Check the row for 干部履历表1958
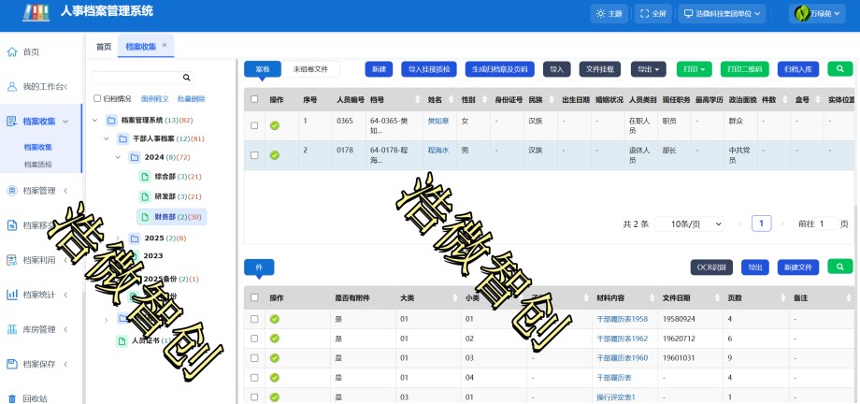Image resolution: width=860 pixels, height=404 pixels. (x=254, y=319)
